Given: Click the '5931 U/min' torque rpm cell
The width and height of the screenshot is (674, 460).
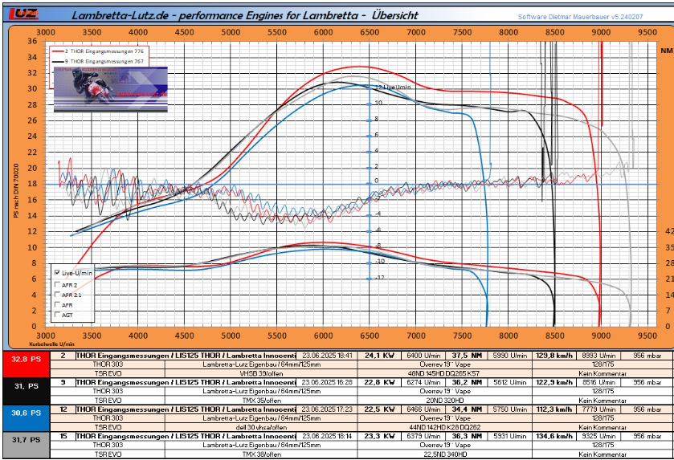Looking at the screenshot, I should pyautogui.click(x=510, y=436).
